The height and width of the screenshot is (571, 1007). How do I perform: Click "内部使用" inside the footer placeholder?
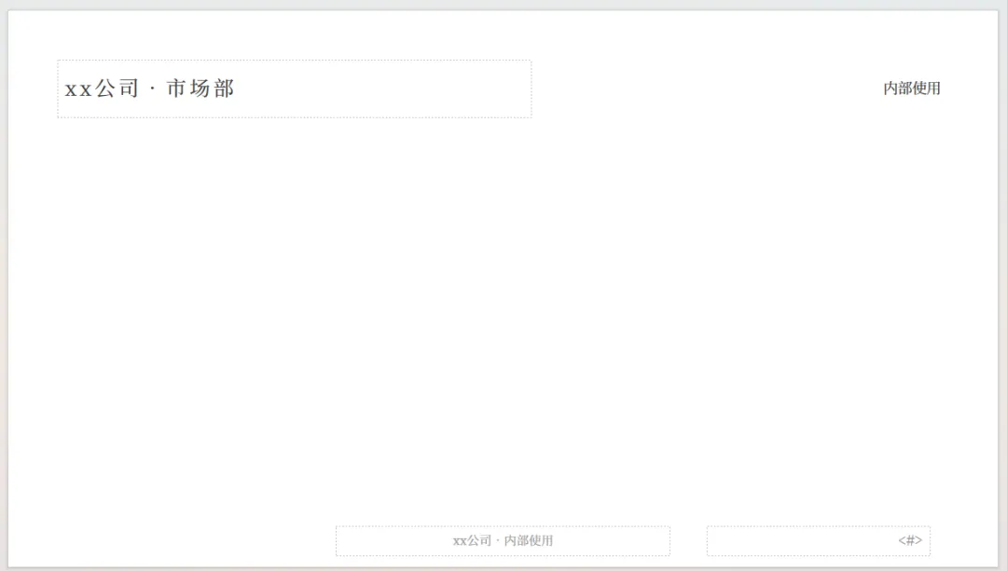529,541
